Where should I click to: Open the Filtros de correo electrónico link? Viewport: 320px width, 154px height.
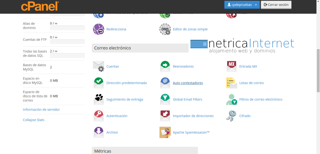pyautogui.click(x=260, y=99)
